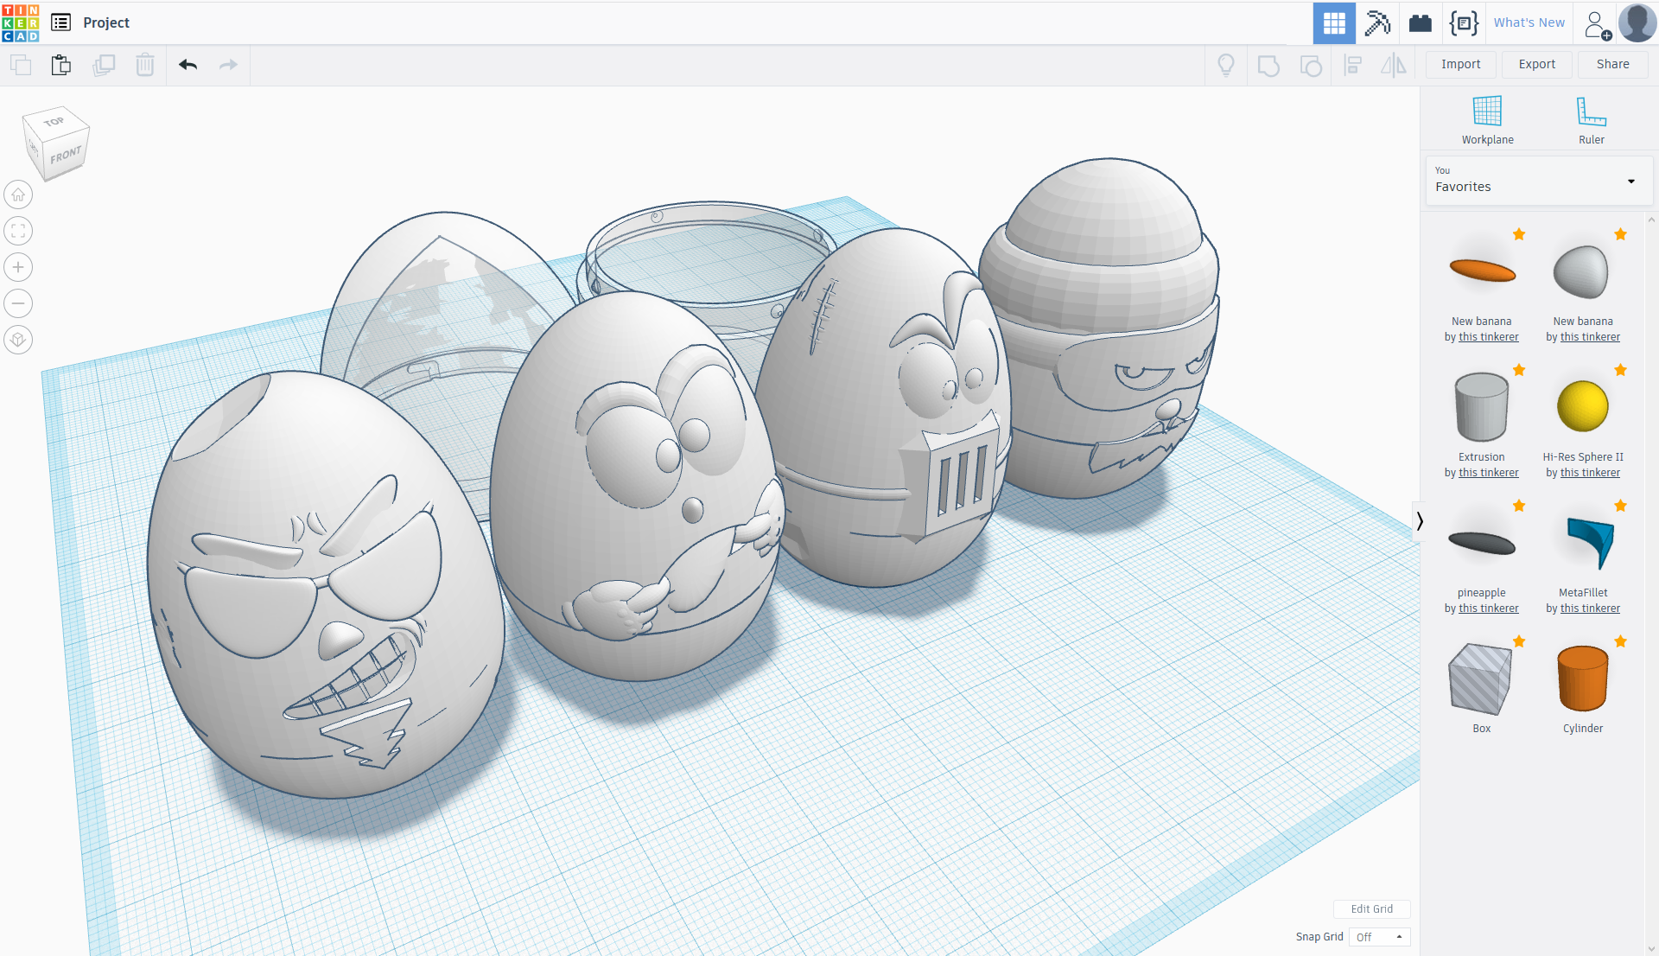Open the Bricks mode icon
The image size is (1659, 956).
[1421, 22]
